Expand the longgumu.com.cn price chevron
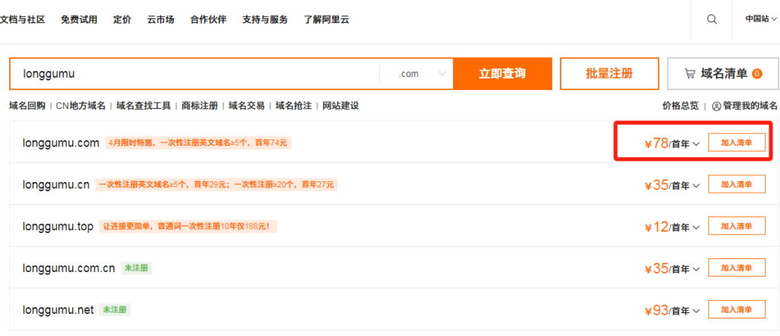The height and width of the screenshot is (336, 780). [696, 269]
